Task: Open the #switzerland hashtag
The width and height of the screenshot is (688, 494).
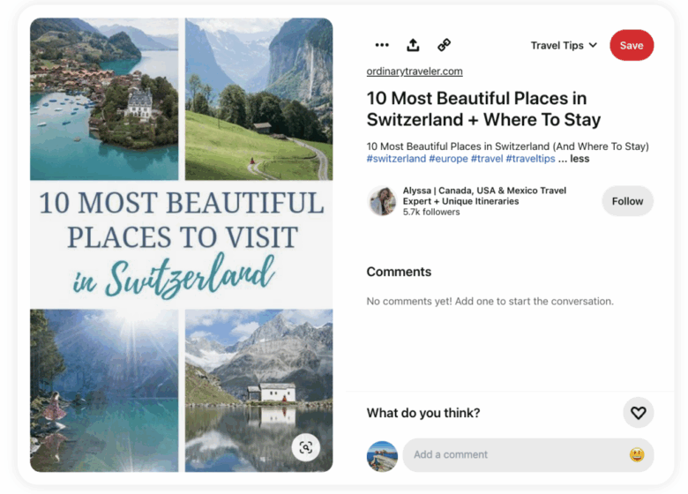Action: coord(396,159)
